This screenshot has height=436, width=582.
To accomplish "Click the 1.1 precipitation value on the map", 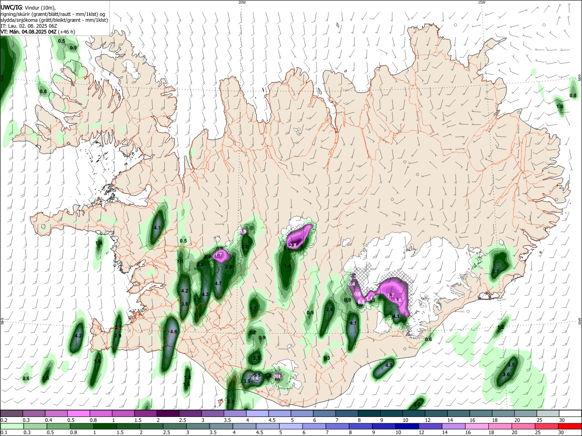I will [x=180, y=262].
